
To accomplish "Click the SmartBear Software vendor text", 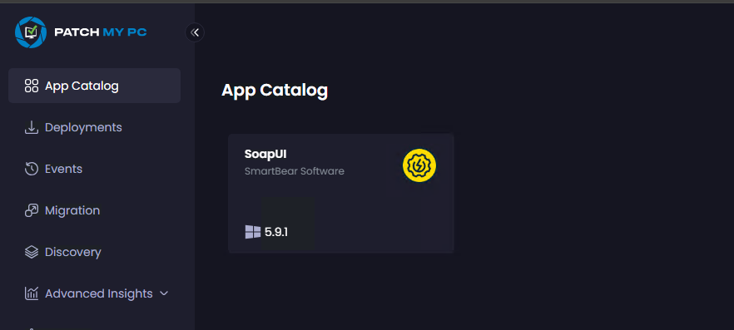I will 295,171.
